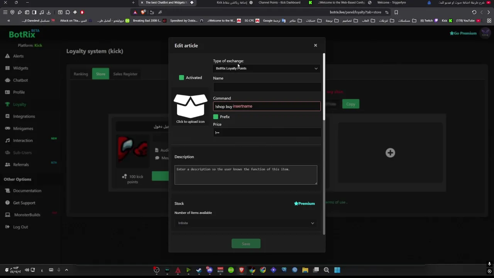The image size is (494, 278).
Task: Click the green Copy button
Action: (350, 104)
